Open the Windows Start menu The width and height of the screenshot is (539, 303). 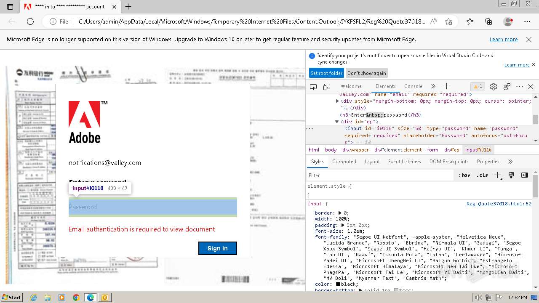(11, 297)
